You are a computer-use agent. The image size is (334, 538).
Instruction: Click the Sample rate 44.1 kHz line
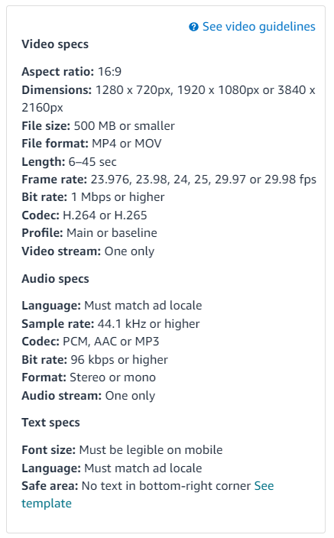click(x=111, y=323)
